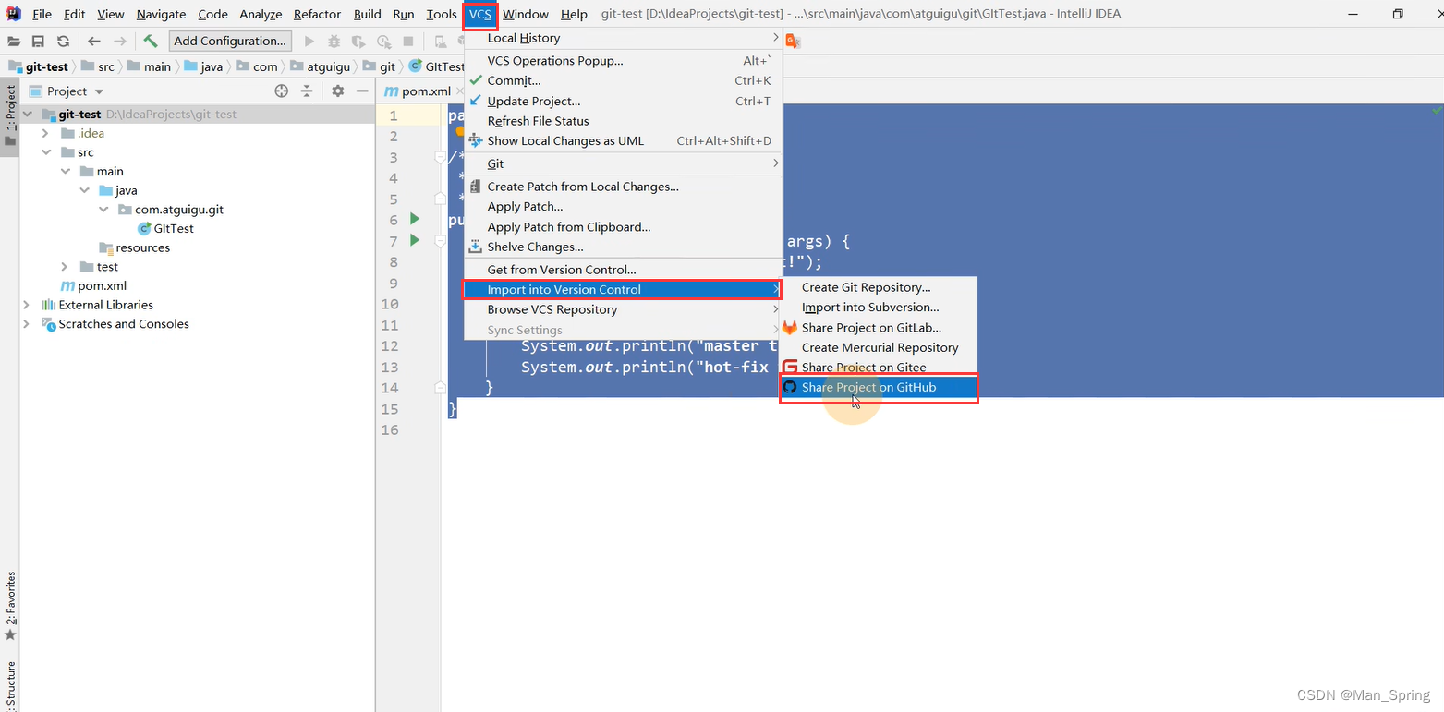Click the green Build hammer icon

pos(151,41)
